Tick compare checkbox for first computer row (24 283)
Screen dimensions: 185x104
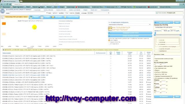tap(110, 56)
